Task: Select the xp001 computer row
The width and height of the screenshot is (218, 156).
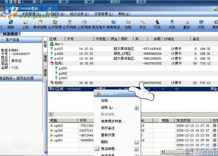Action: tap(72, 140)
